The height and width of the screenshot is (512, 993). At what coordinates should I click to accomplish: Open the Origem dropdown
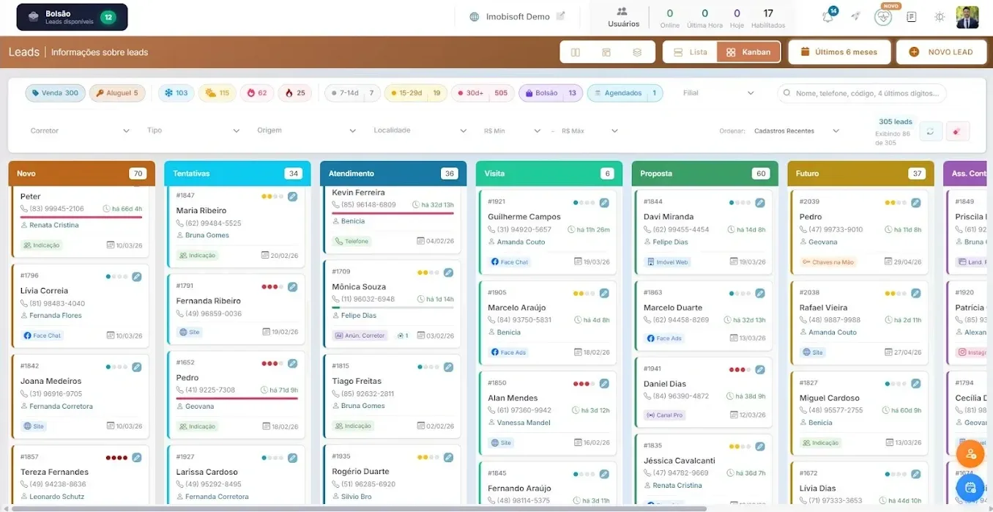(x=306, y=130)
